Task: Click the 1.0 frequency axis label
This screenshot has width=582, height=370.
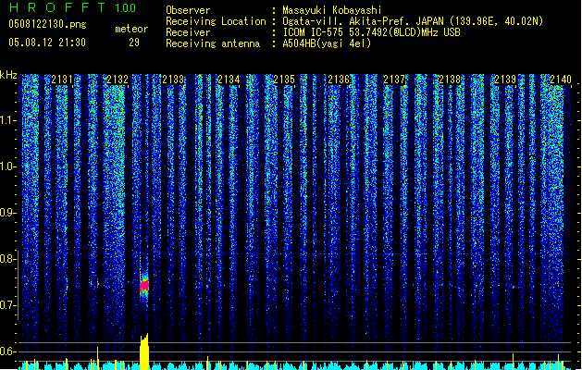Action: click(x=7, y=166)
